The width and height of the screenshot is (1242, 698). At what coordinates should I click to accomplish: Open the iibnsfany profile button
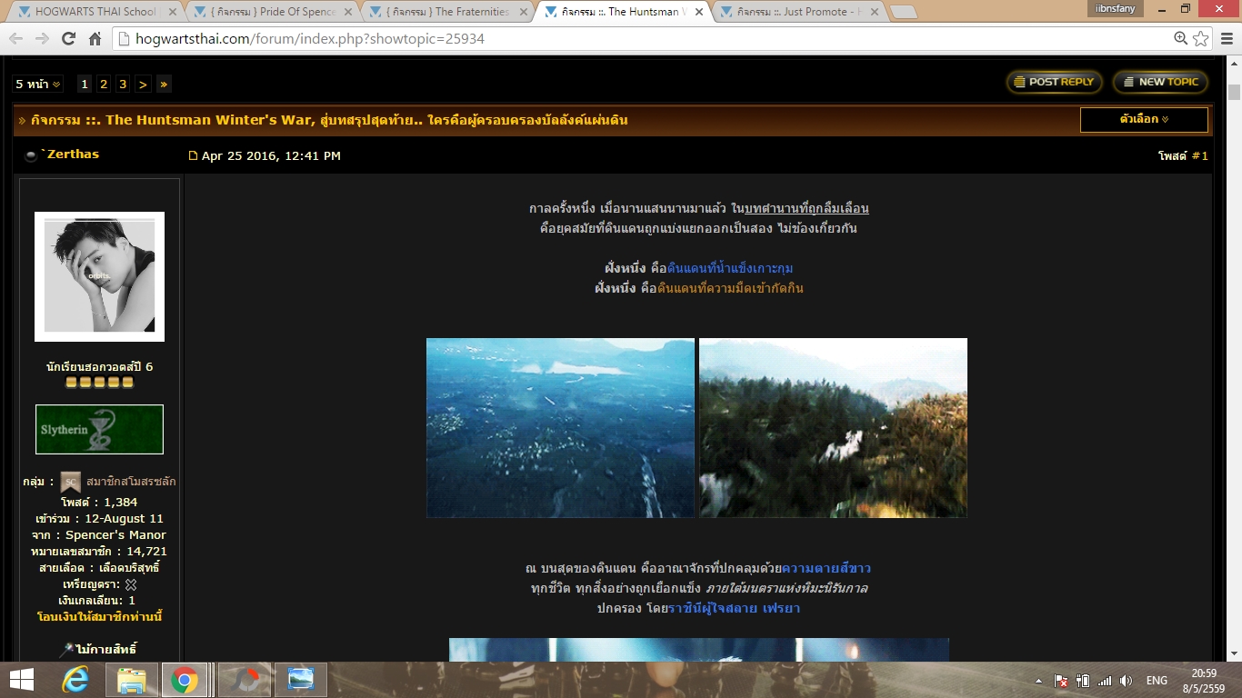pos(1117,10)
